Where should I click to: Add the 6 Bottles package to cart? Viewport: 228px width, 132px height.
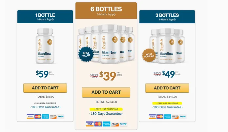[x=106, y=92]
